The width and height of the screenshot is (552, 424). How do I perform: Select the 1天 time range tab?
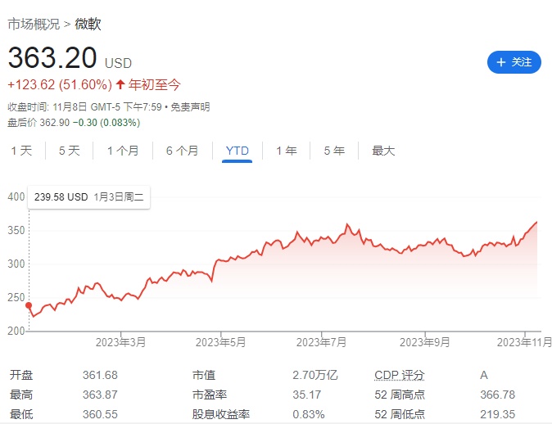click(21, 151)
